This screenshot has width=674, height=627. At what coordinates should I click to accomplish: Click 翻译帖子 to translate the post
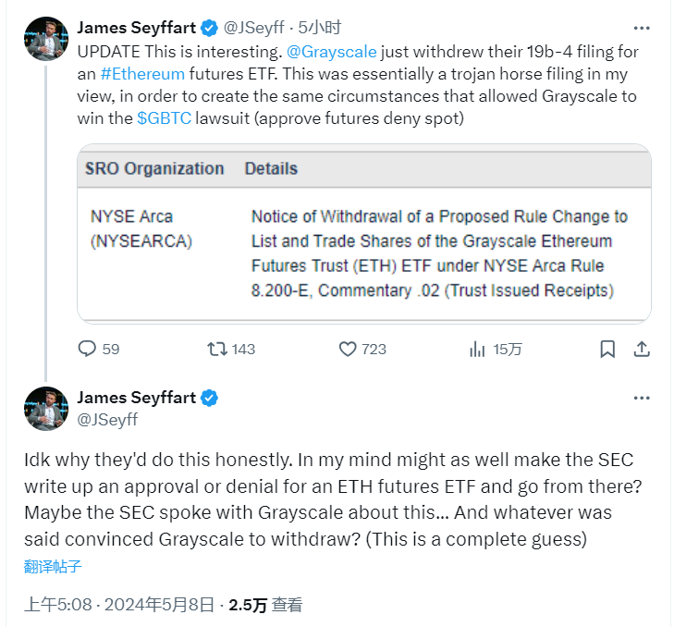[55, 566]
